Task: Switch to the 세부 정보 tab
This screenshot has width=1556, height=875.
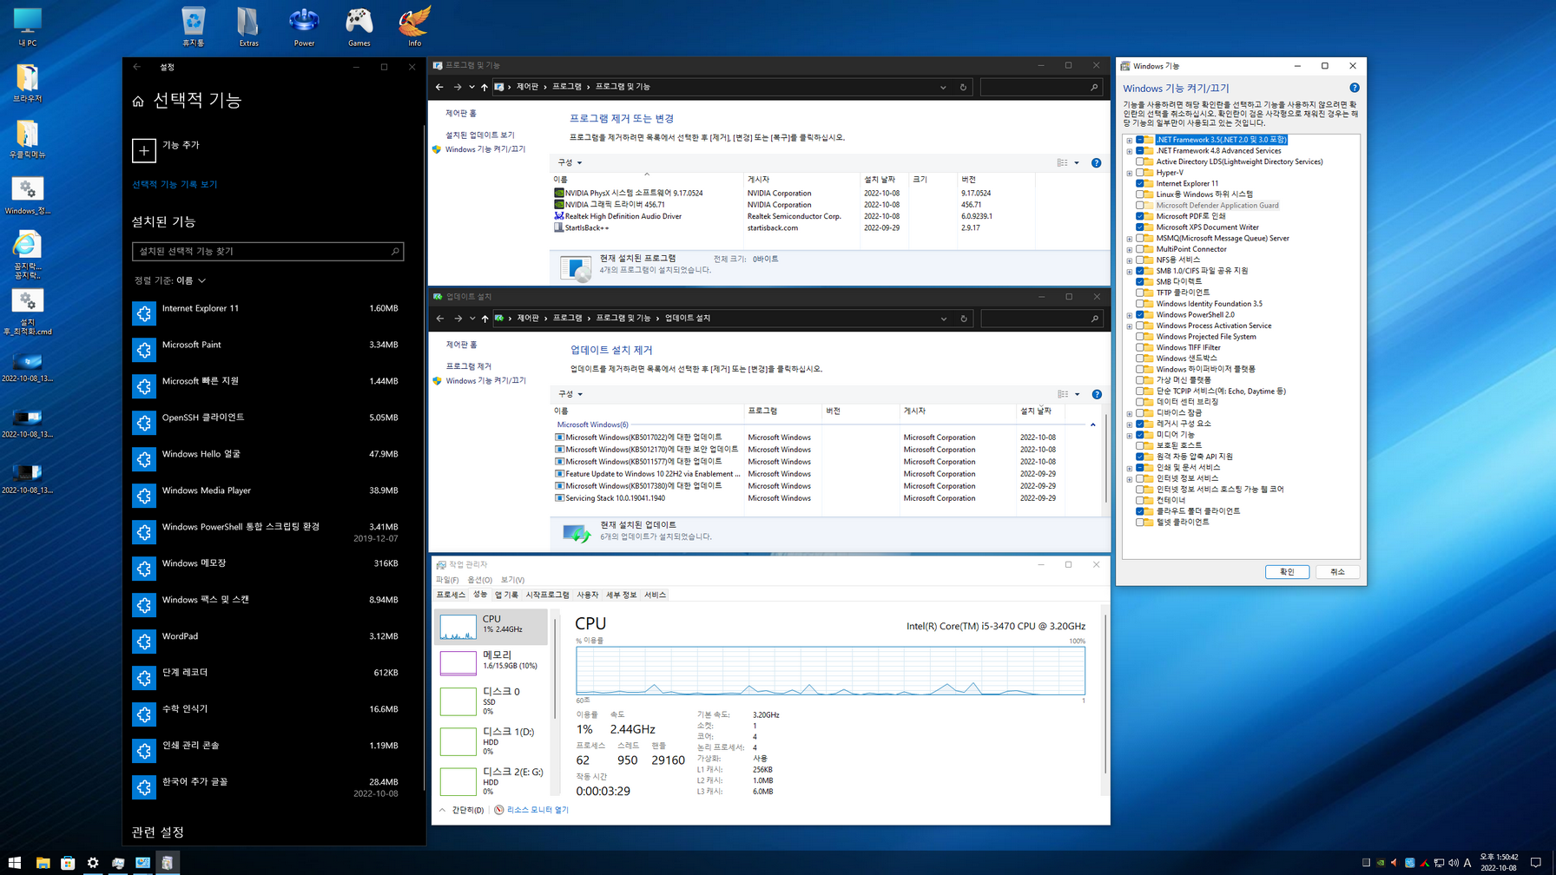Action: (621, 595)
